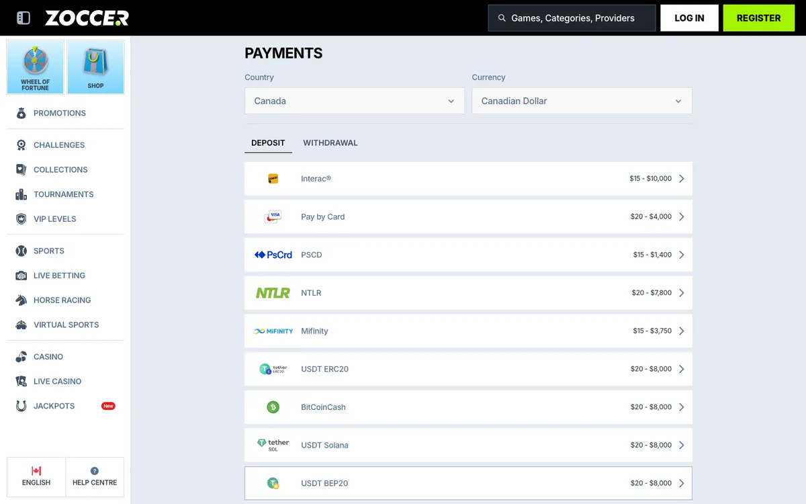Click the Promotions money bag icon

tap(21, 113)
